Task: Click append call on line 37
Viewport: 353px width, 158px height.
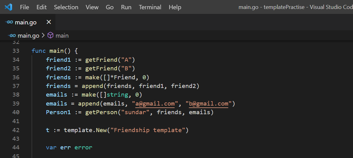Action: point(92,86)
